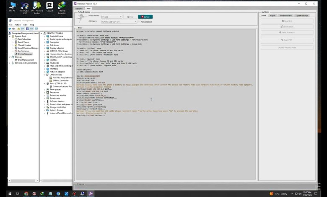Open the Phone Model dropdown
The image size is (327, 197).
(111, 17)
